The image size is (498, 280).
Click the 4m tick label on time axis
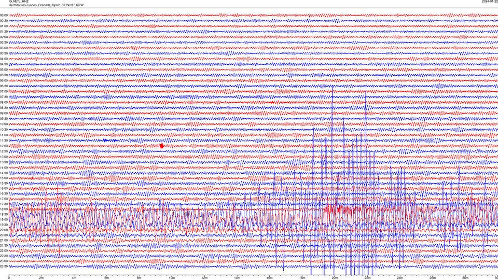[74, 278]
